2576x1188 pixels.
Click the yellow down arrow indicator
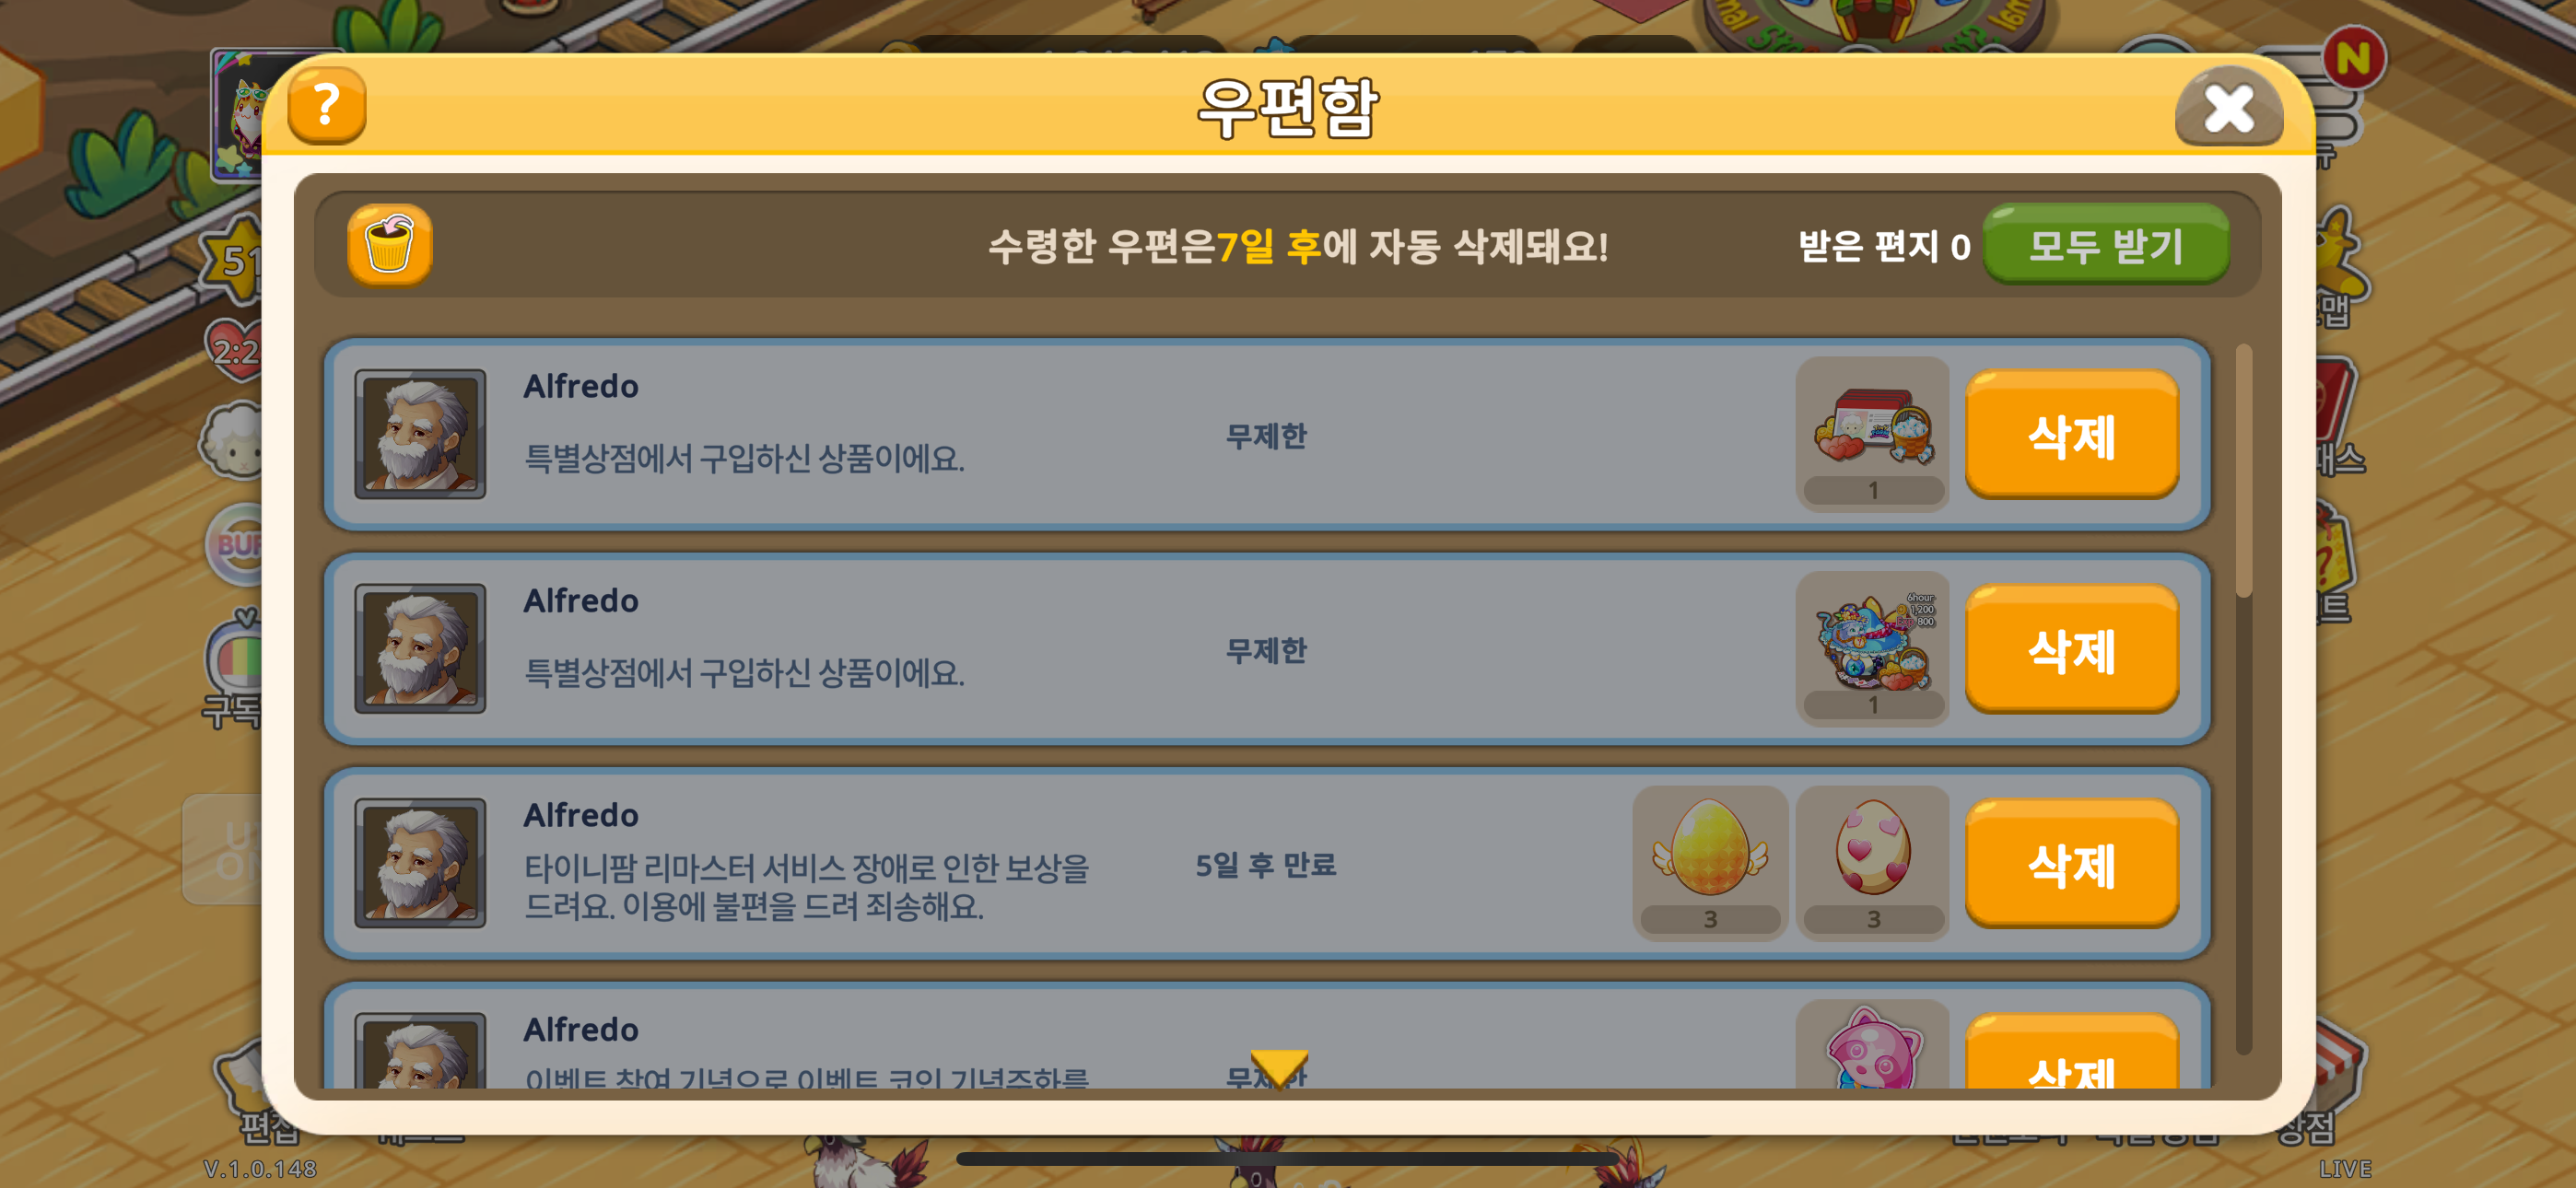click(1279, 1068)
